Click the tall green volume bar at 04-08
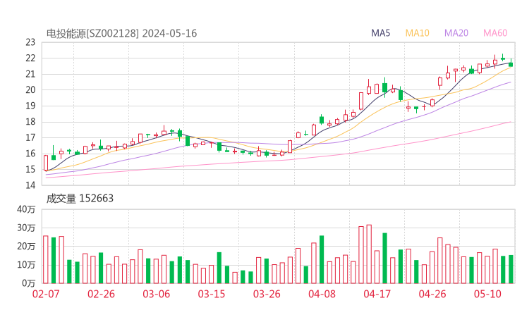Viewport: 522px width, 310px height. click(x=322, y=259)
